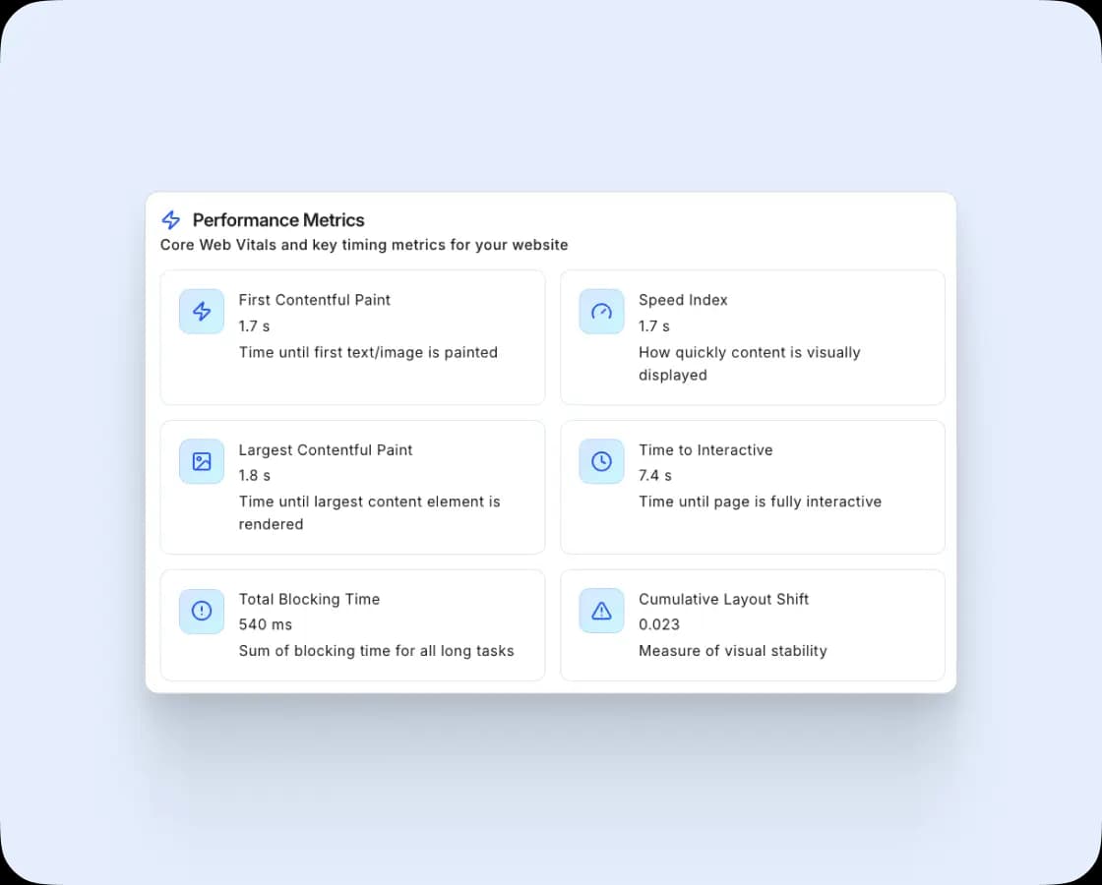This screenshot has width=1102, height=885.
Task: Click the 540 ms blocking time value
Action: (266, 624)
